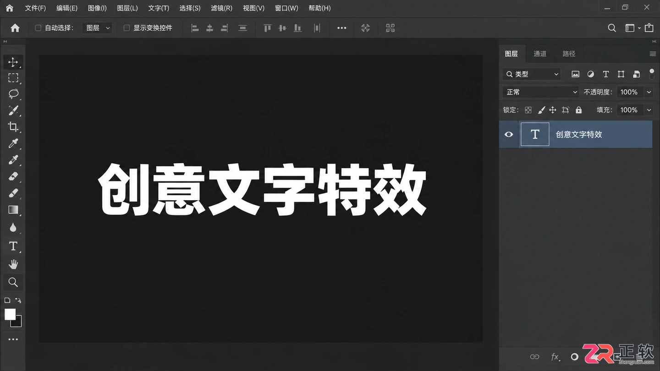The width and height of the screenshot is (660, 371).
Task: Click the search icon in options bar
Action: pos(612,28)
